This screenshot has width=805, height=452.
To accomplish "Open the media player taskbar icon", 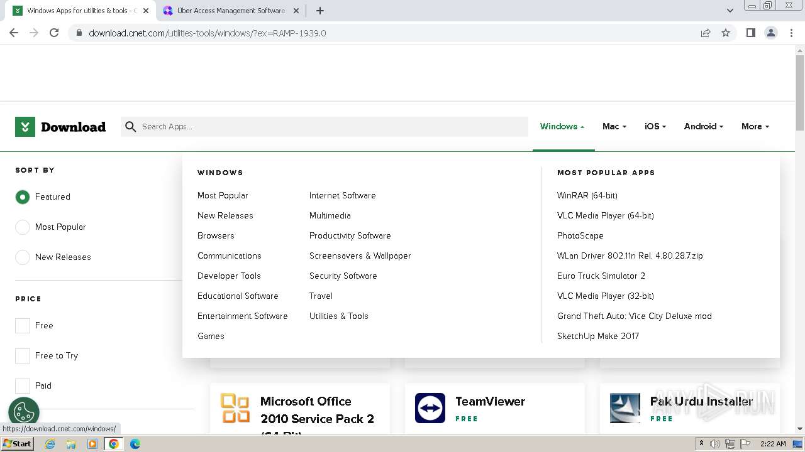I will tap(92, 444).
